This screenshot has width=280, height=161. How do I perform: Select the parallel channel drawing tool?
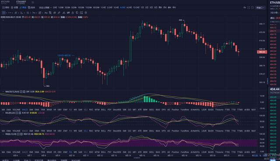point(16,13)
